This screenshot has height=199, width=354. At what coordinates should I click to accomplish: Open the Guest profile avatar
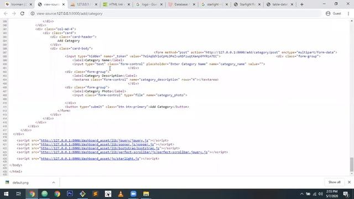click(328, 13)
